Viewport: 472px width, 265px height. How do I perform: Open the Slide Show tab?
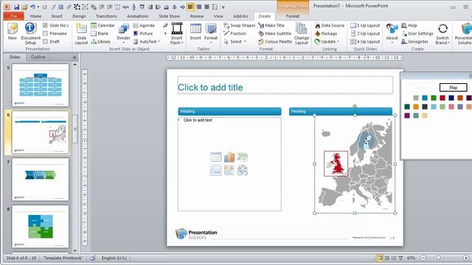tap(169, 16)
